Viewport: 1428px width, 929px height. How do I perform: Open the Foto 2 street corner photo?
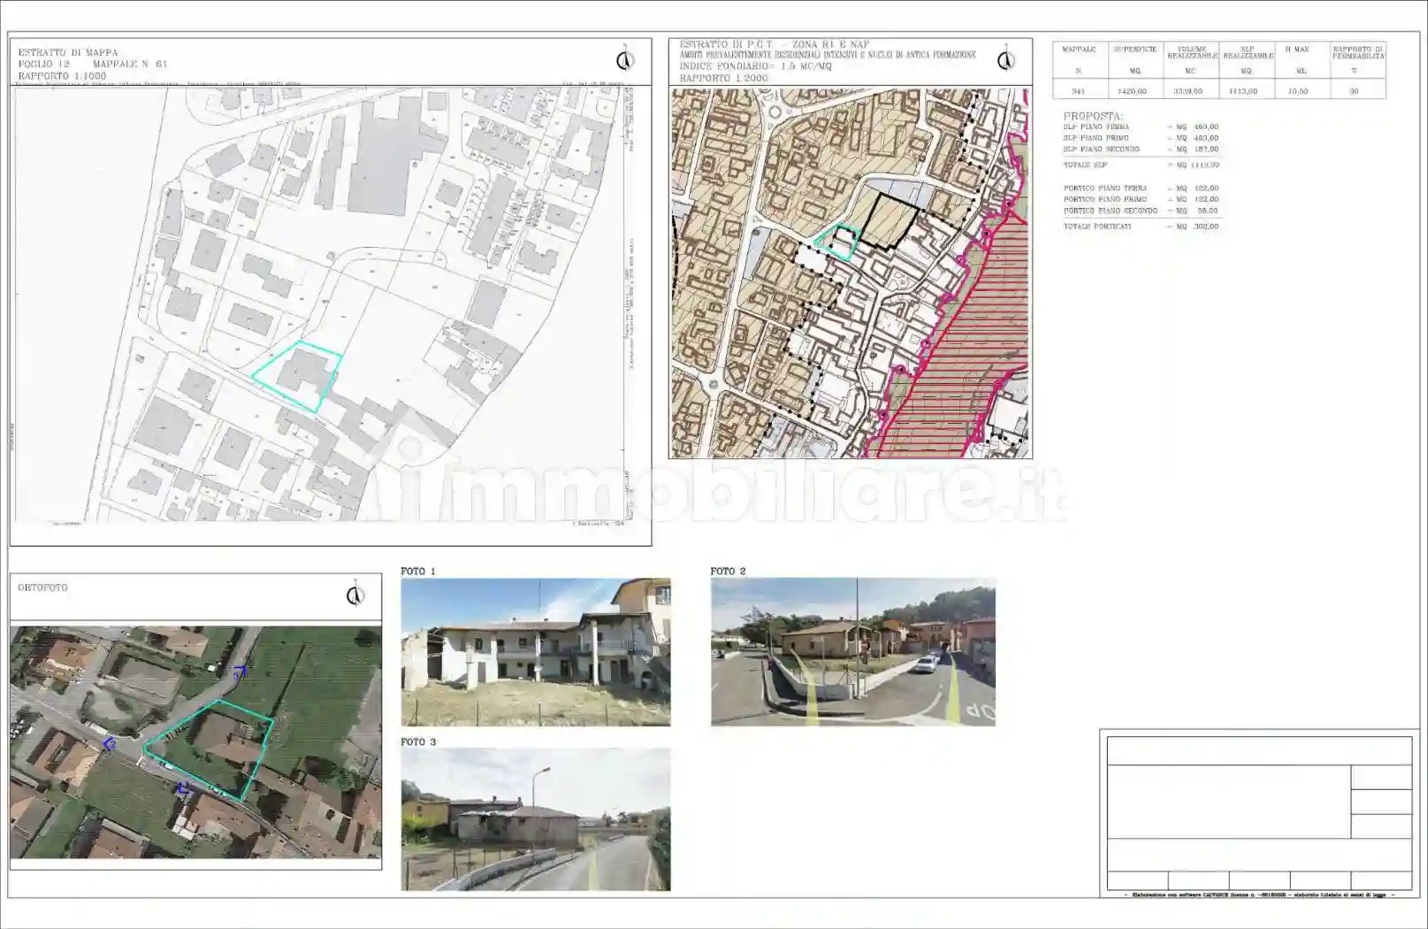(x=852, y=652)
